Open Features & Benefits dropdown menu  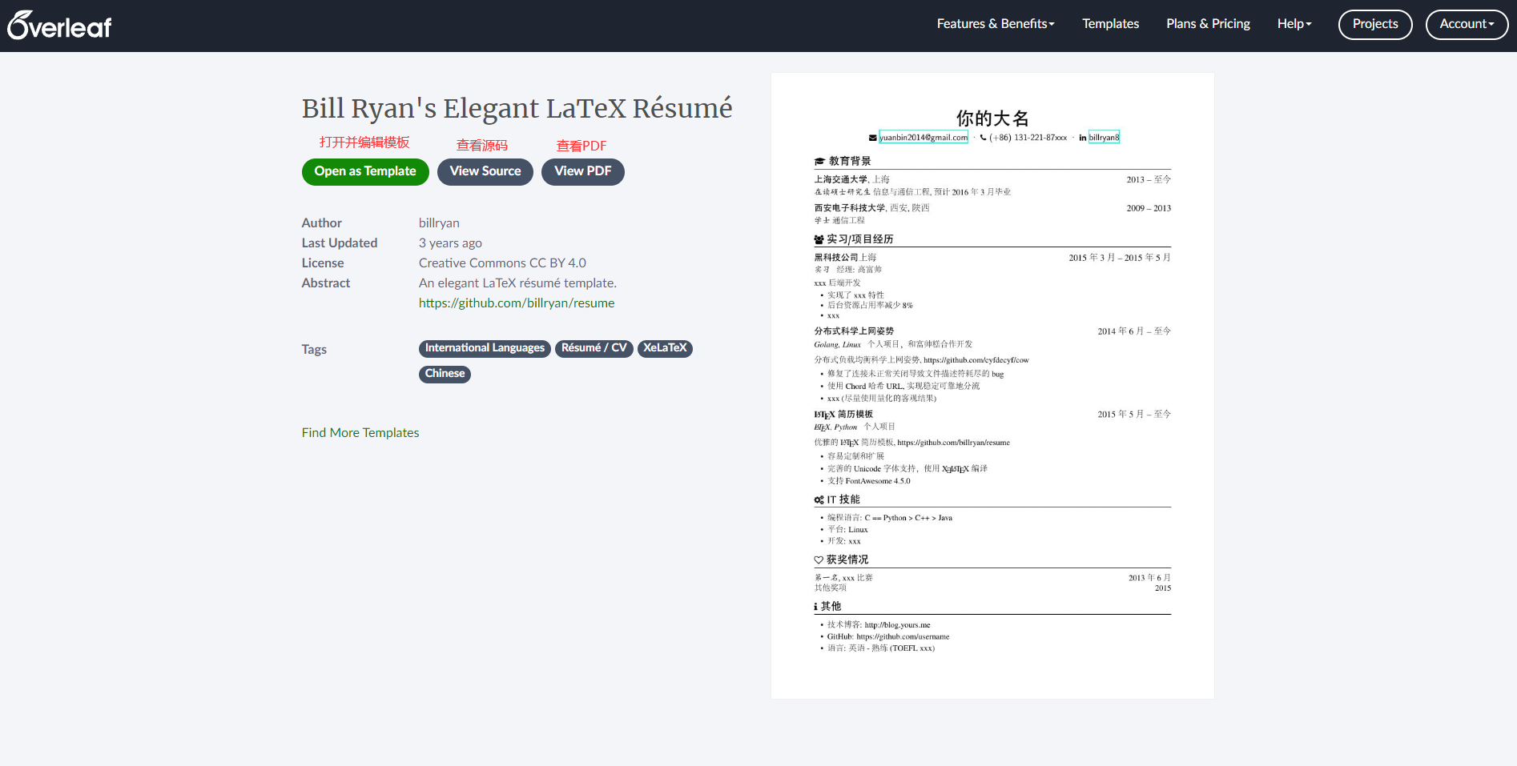pos(996,24)
